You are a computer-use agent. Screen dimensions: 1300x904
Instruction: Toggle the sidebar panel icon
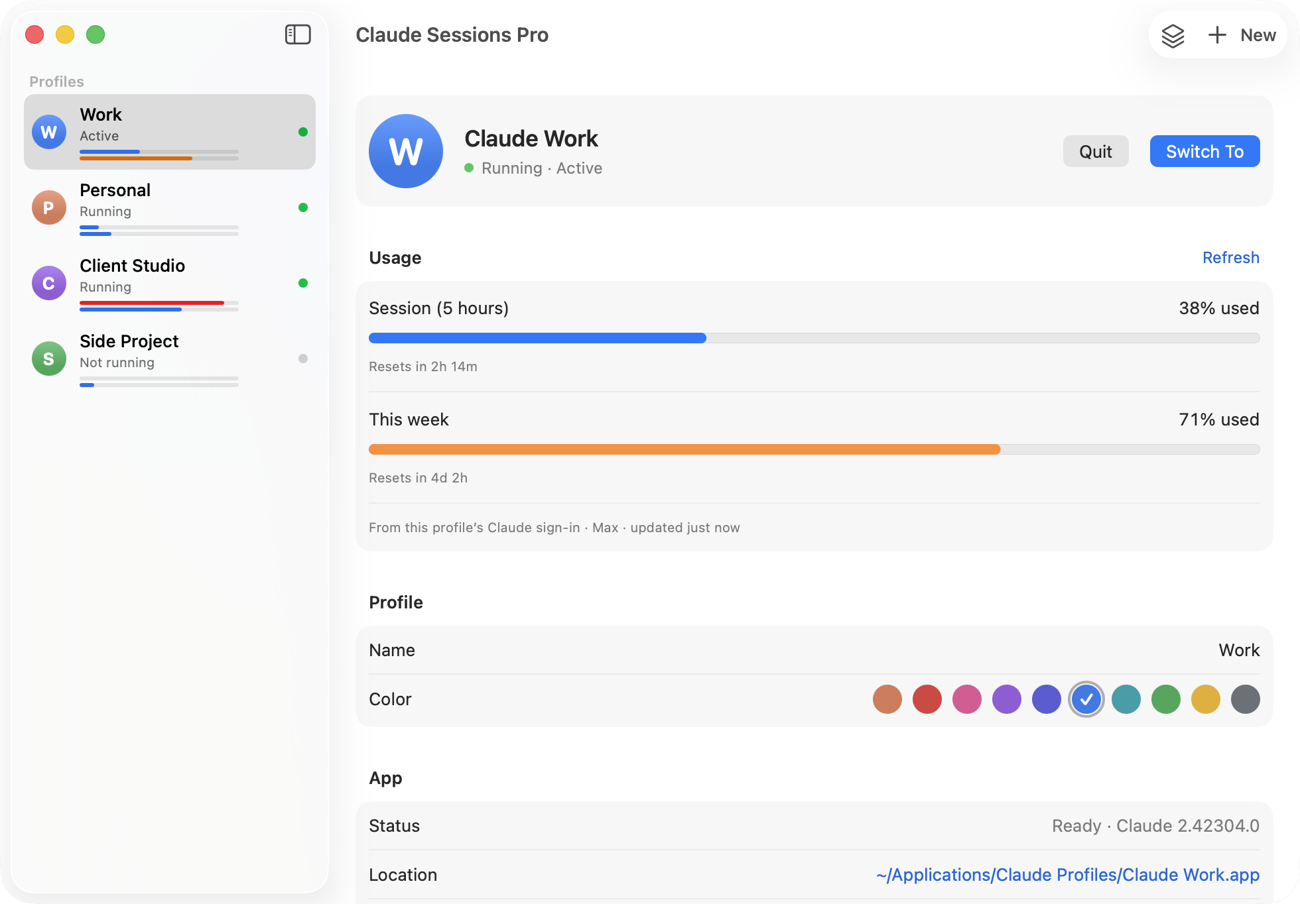coord(298,34)
